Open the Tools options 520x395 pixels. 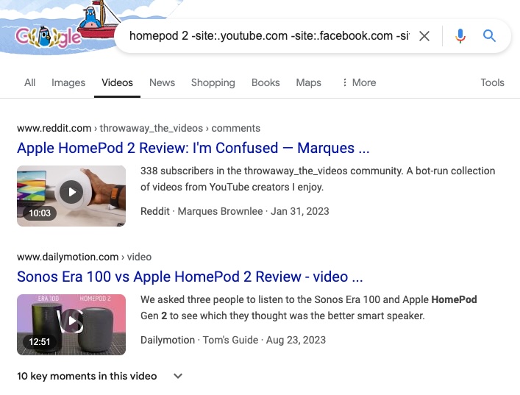492,82
